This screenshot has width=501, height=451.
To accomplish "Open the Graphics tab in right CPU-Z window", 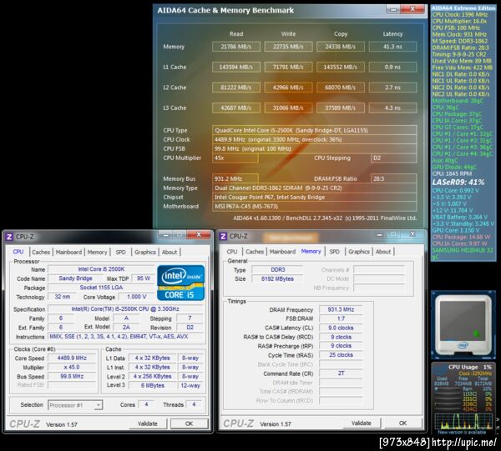I will click(359, 251).
